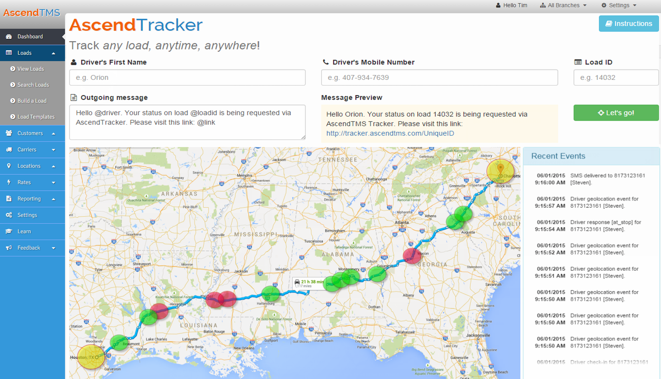Click the Locations map pin icon
Screen dimensions: 661x379
pos(9,166)
